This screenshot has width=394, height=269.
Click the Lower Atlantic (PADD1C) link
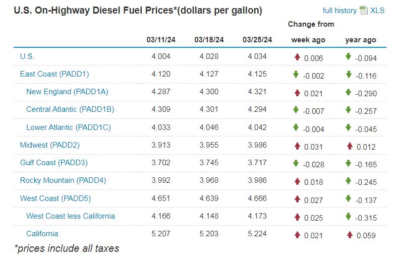tap(68, 127)
